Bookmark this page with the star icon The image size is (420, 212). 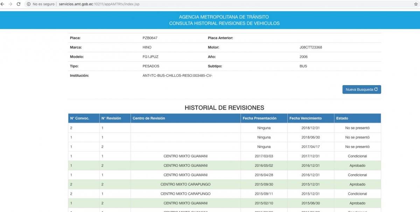click(416, 4)
